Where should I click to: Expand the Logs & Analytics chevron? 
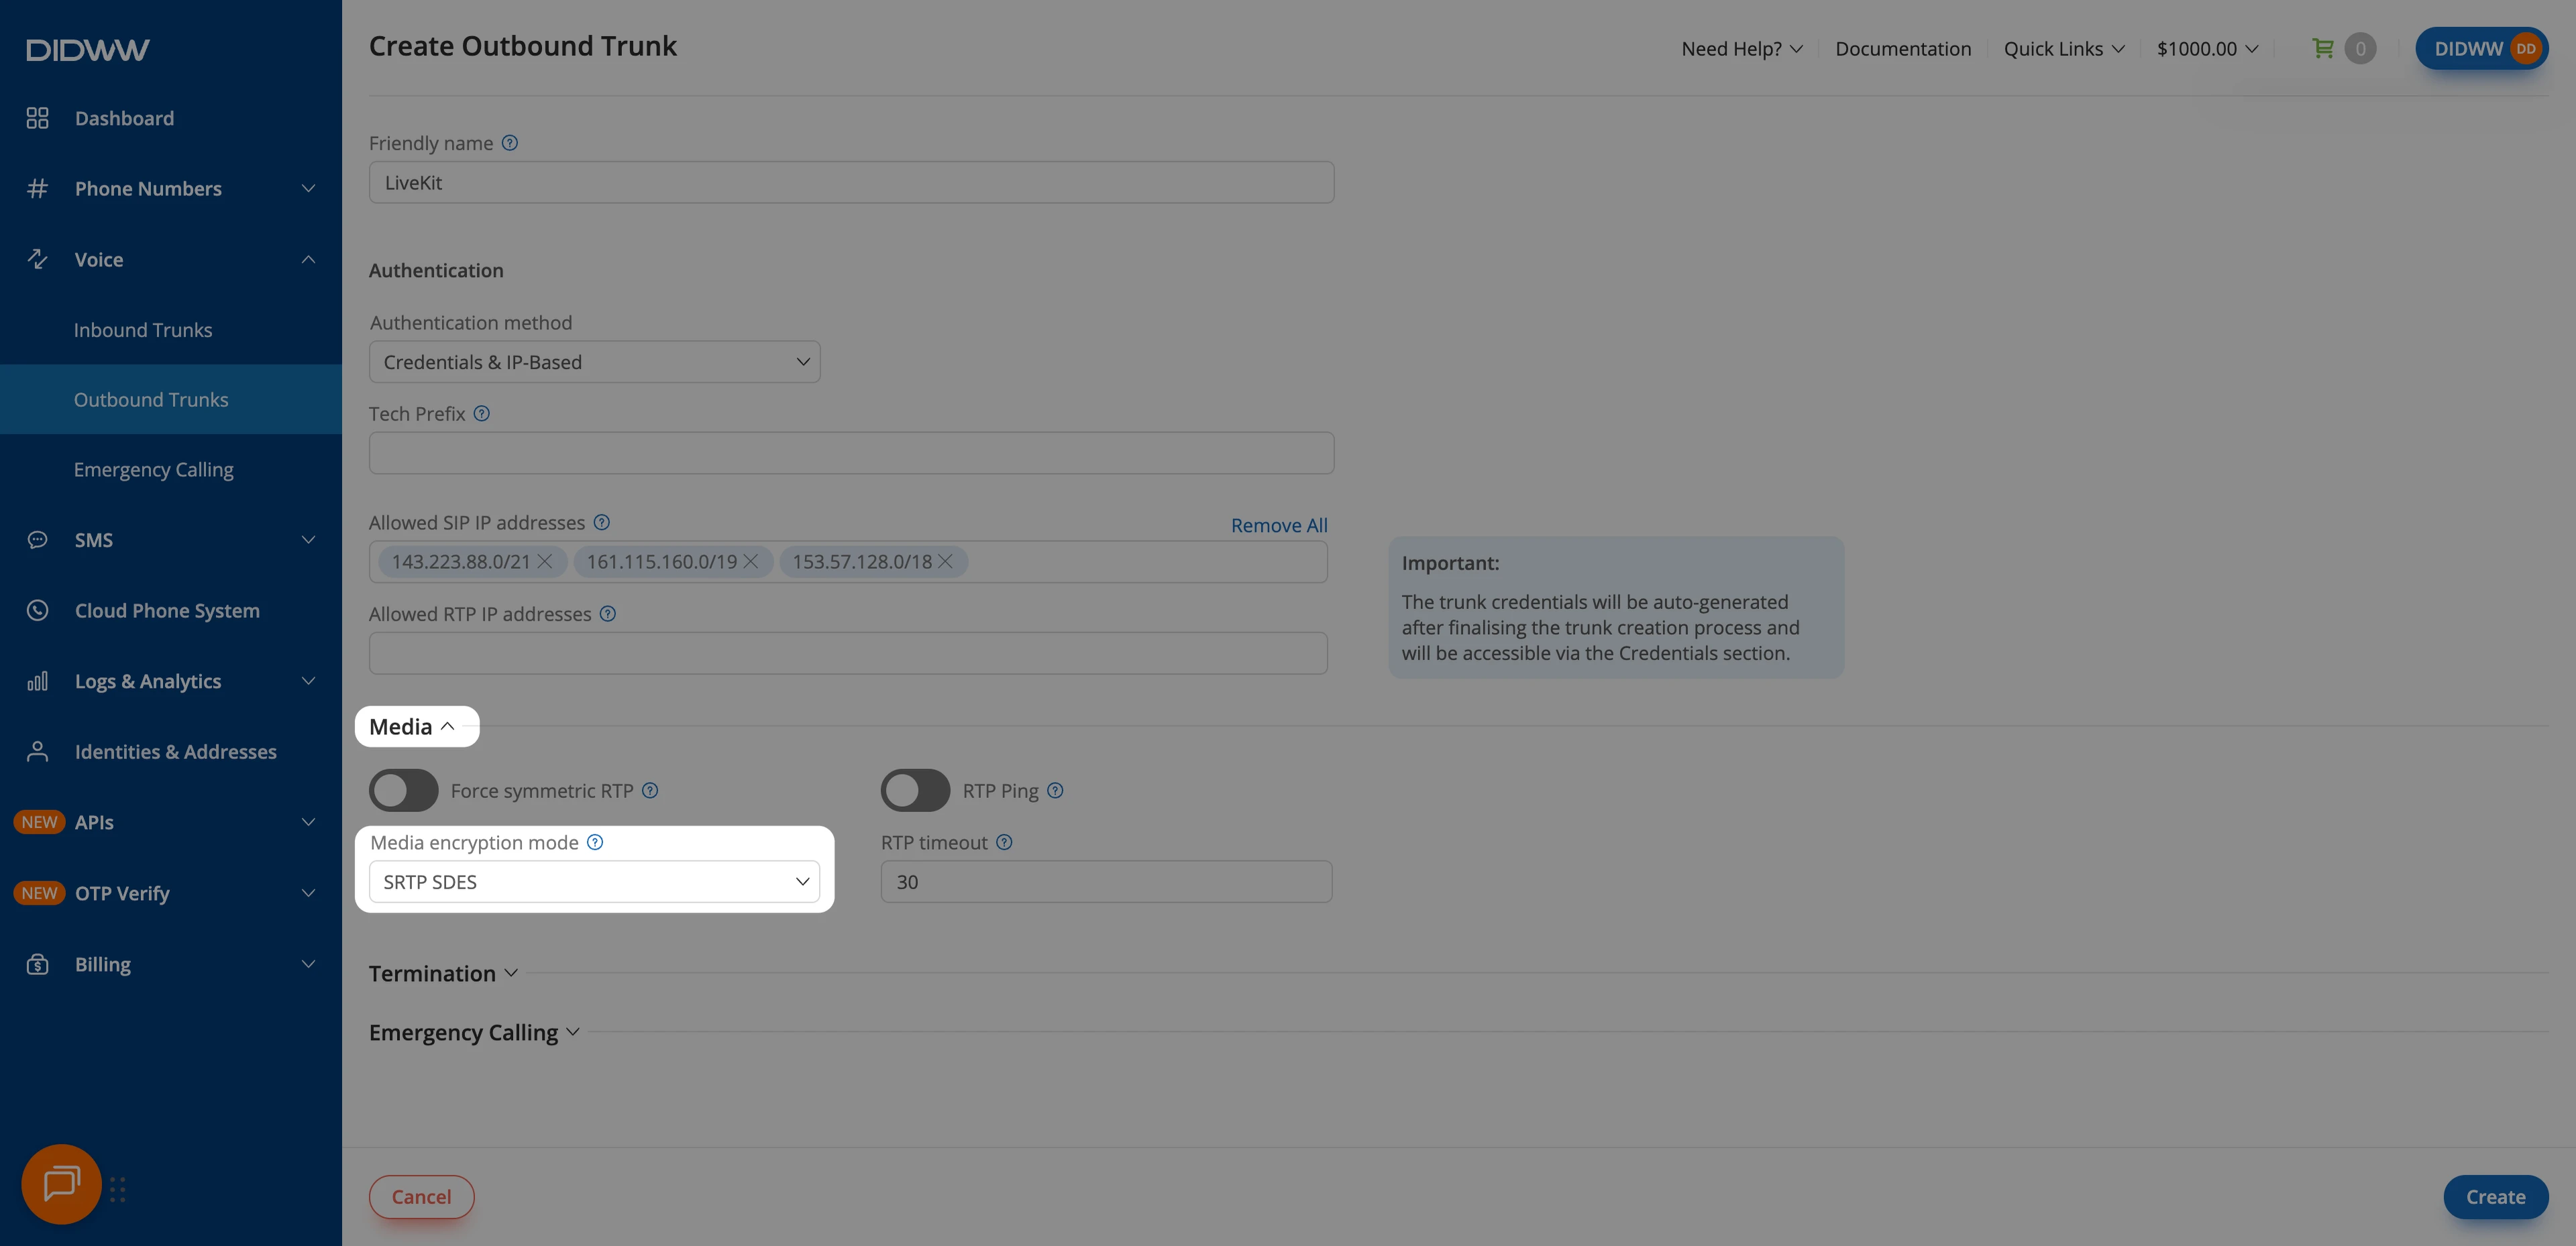[308, 681]
